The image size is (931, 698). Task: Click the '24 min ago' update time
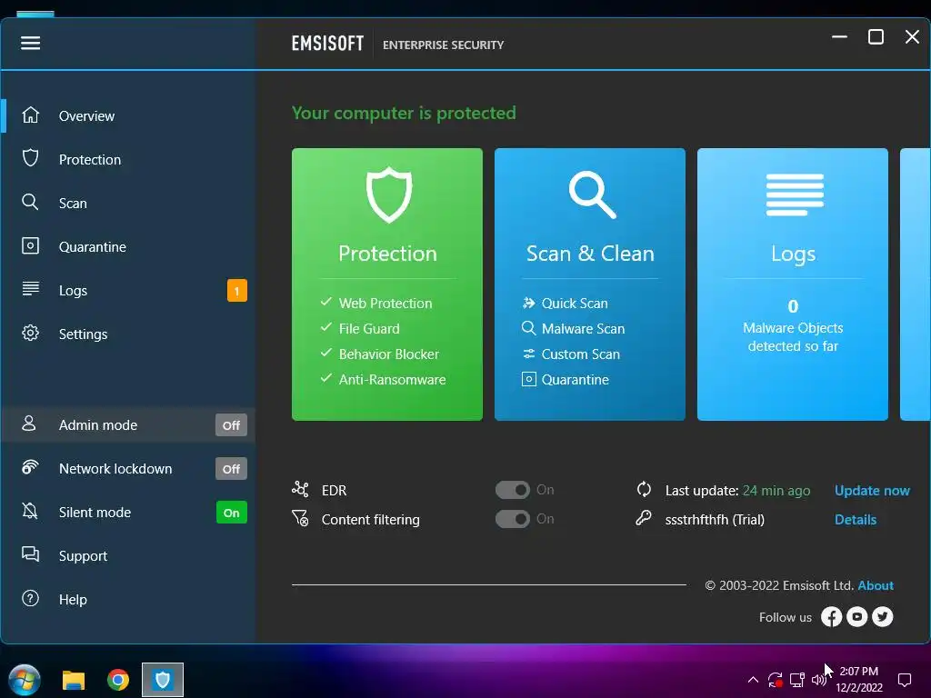pyautogui.click(x=776, y=490)
